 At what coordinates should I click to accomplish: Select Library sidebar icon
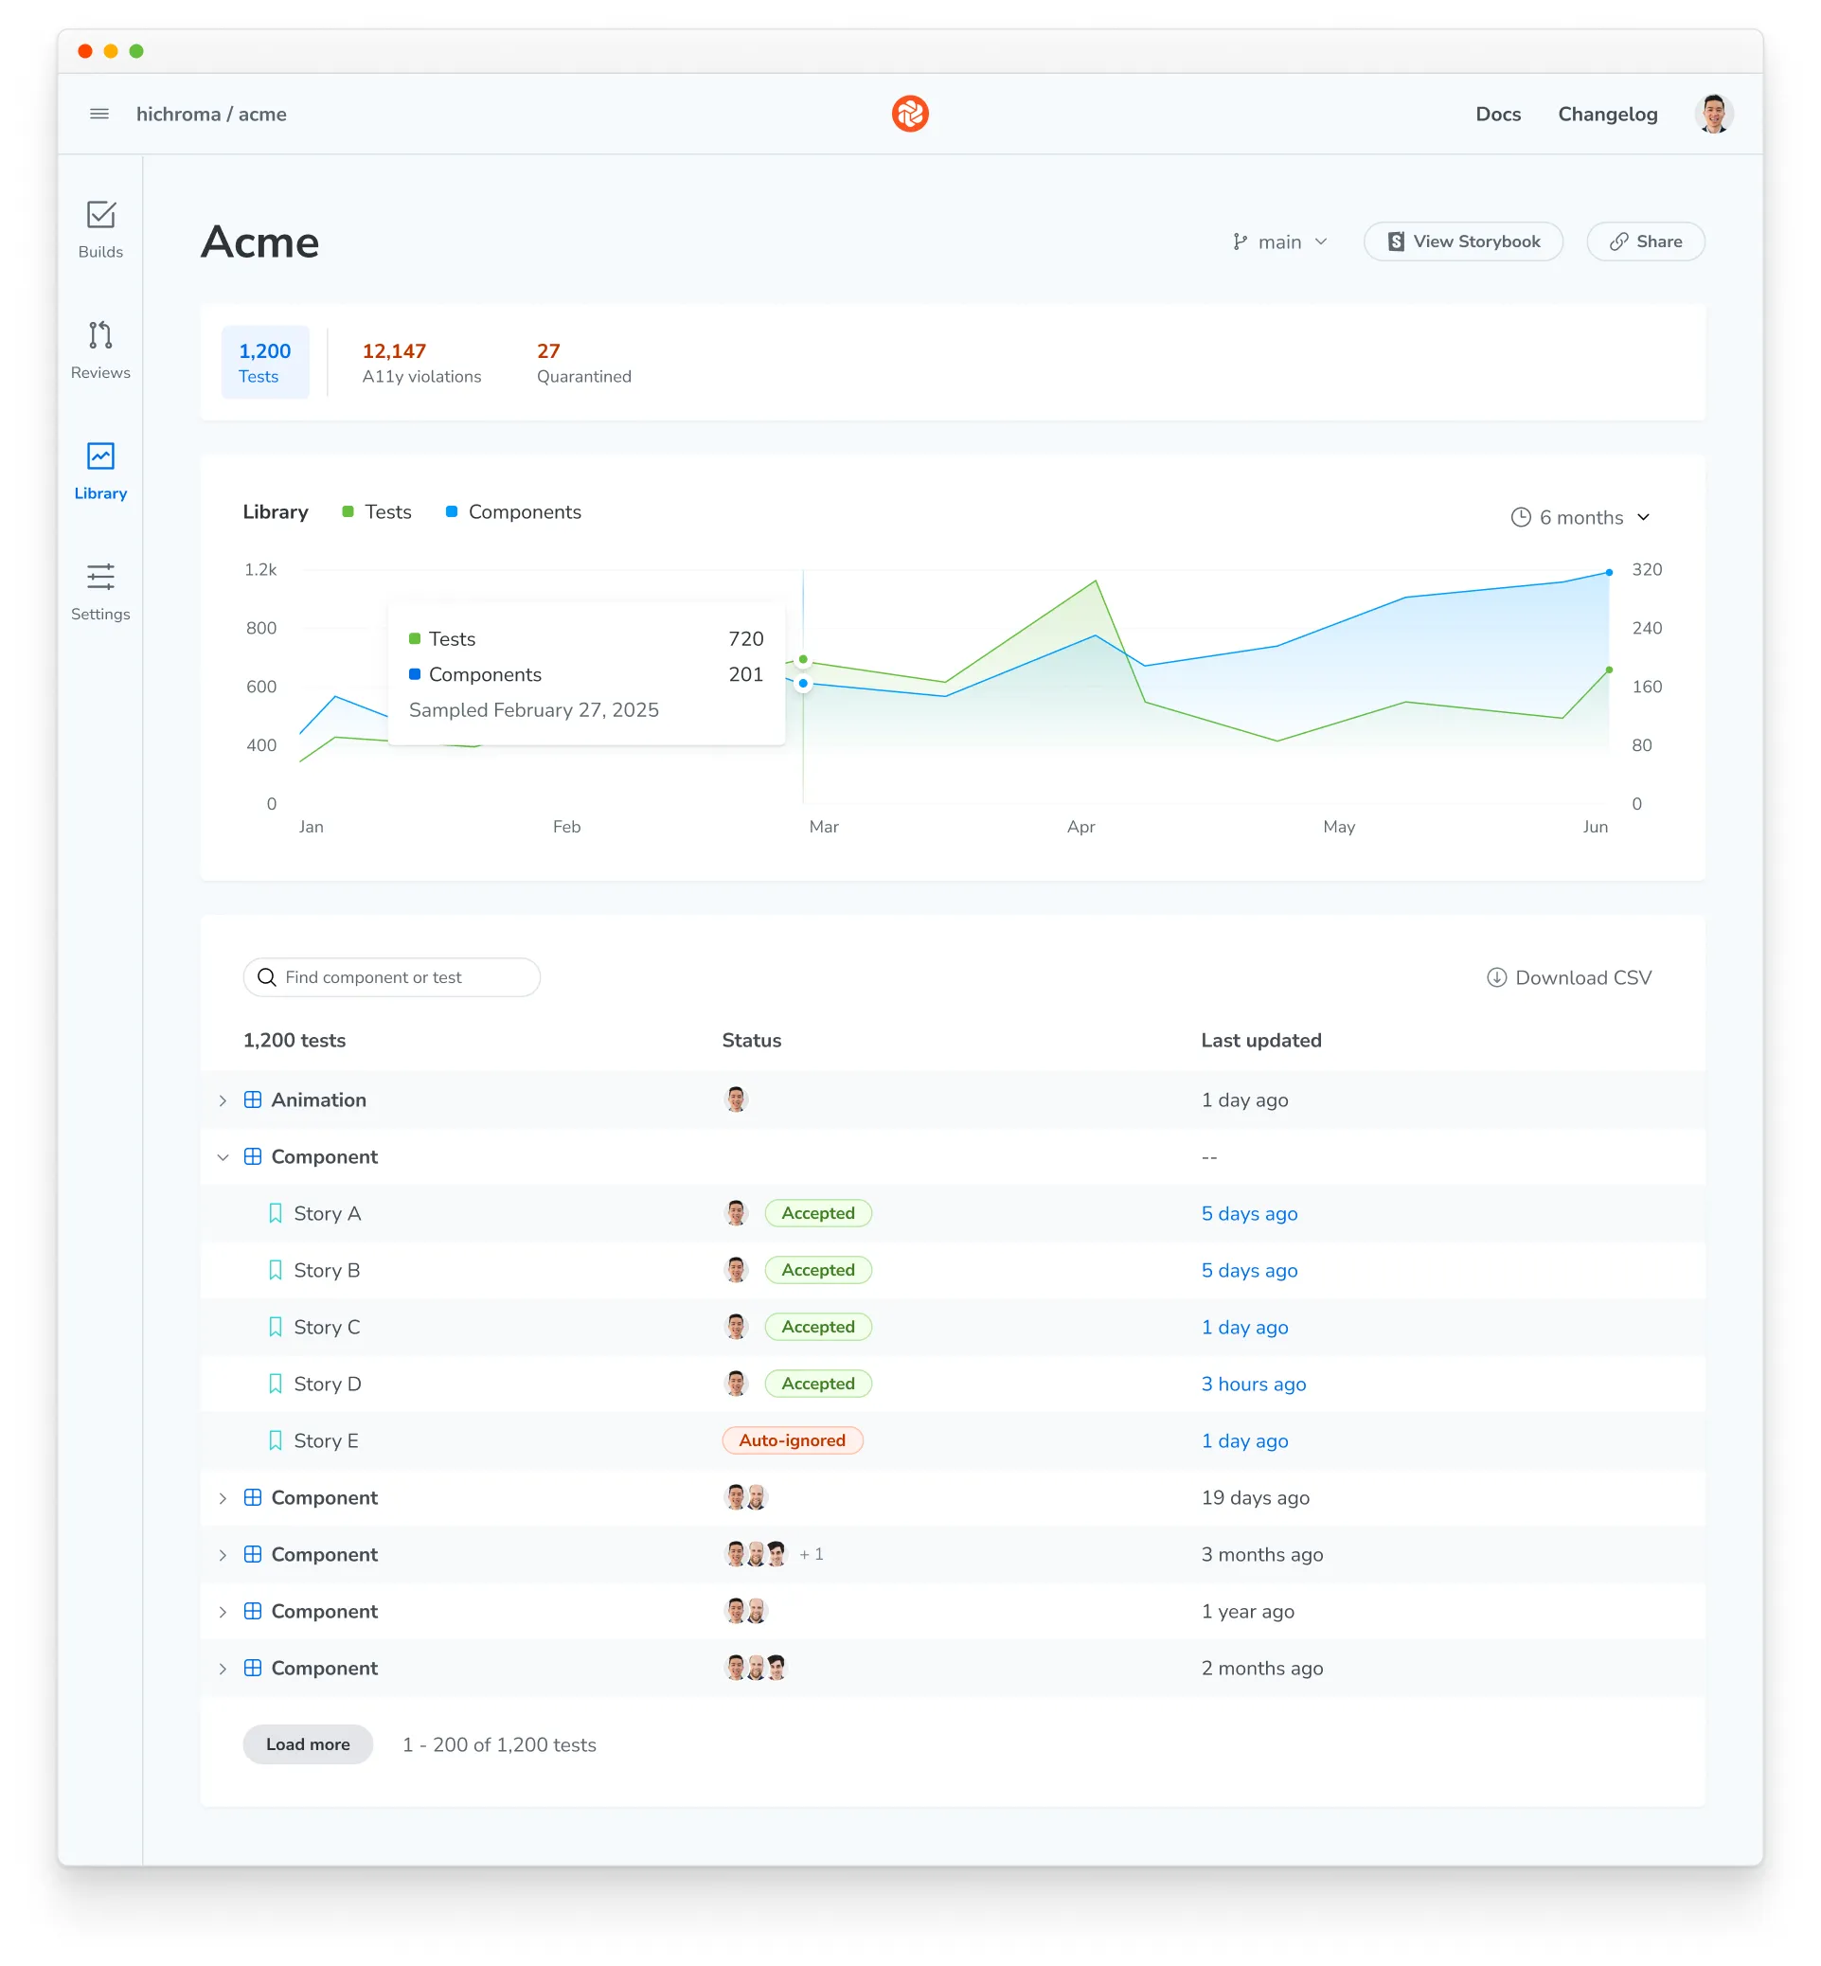[100, 456]
